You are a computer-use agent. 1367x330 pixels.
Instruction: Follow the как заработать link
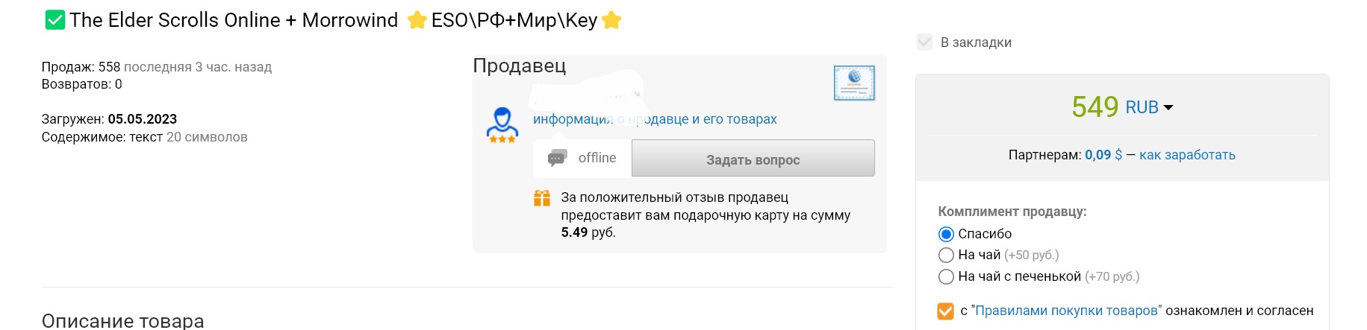click(1187, 155)
